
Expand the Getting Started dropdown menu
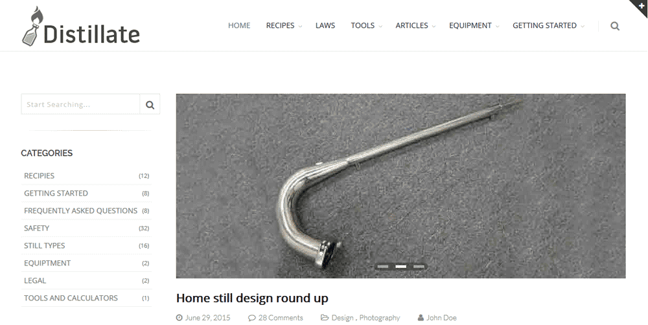pyautogui.click(x=548, y=26)
